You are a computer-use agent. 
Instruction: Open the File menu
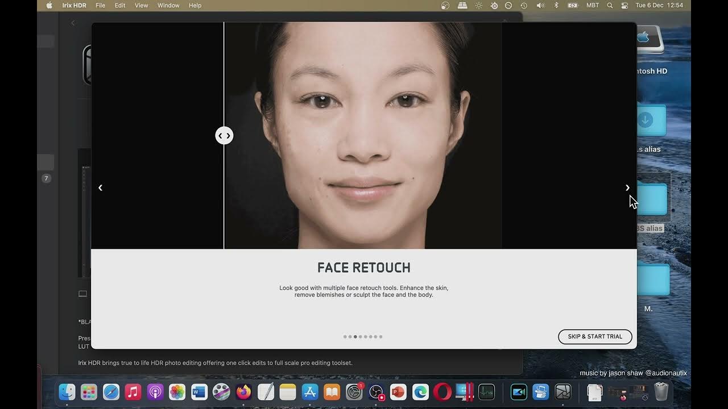coord(100,5)
